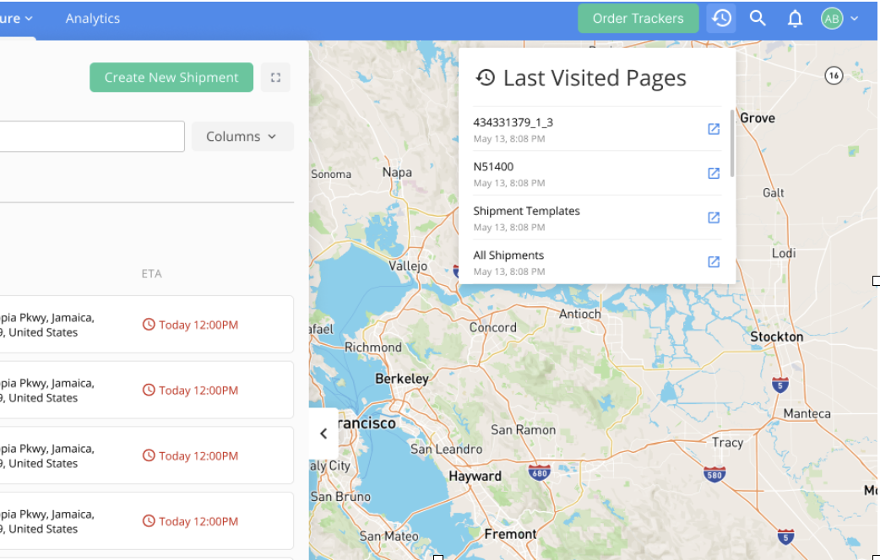Click the Lodi label on the map

[x=784, y=253]
